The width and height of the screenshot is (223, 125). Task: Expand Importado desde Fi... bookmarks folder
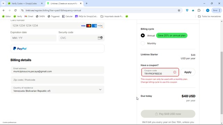pos(112,16)
